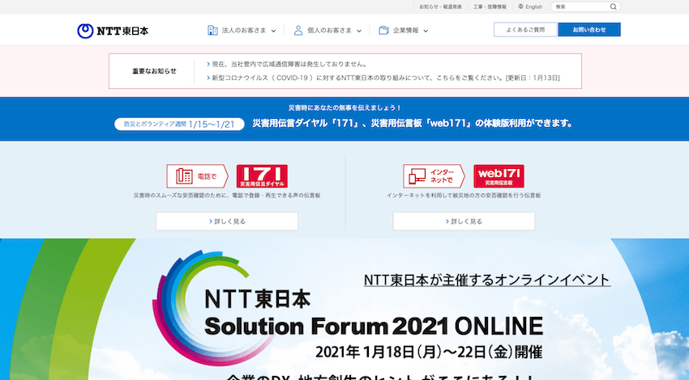This screenshot has width=689, height=380.
Task: Click 防災とボランティア週間 1/15〜1/21 pill
Action: [x=179, y=124]
